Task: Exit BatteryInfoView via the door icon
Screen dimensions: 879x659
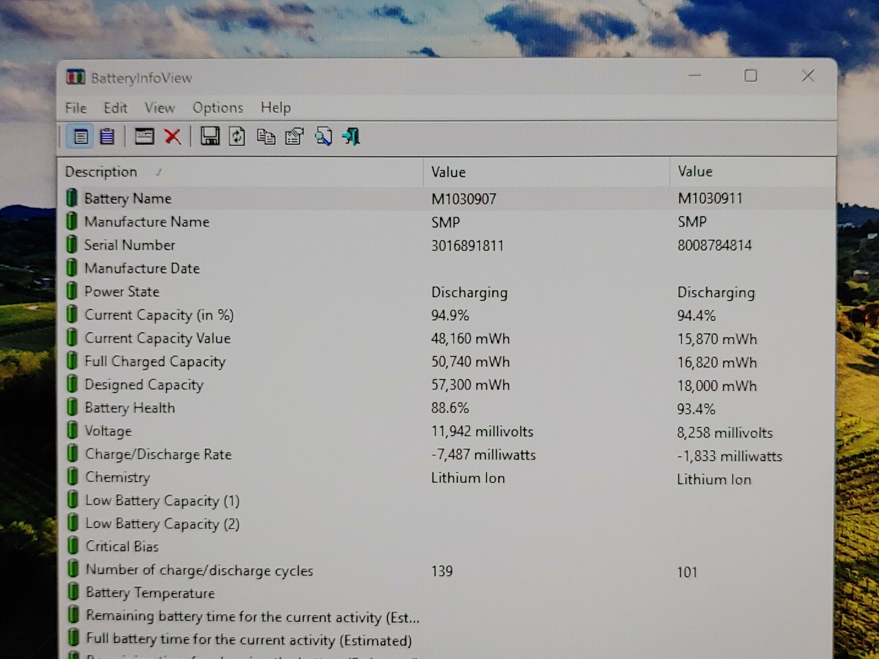Action: click(x=350, y=137)
